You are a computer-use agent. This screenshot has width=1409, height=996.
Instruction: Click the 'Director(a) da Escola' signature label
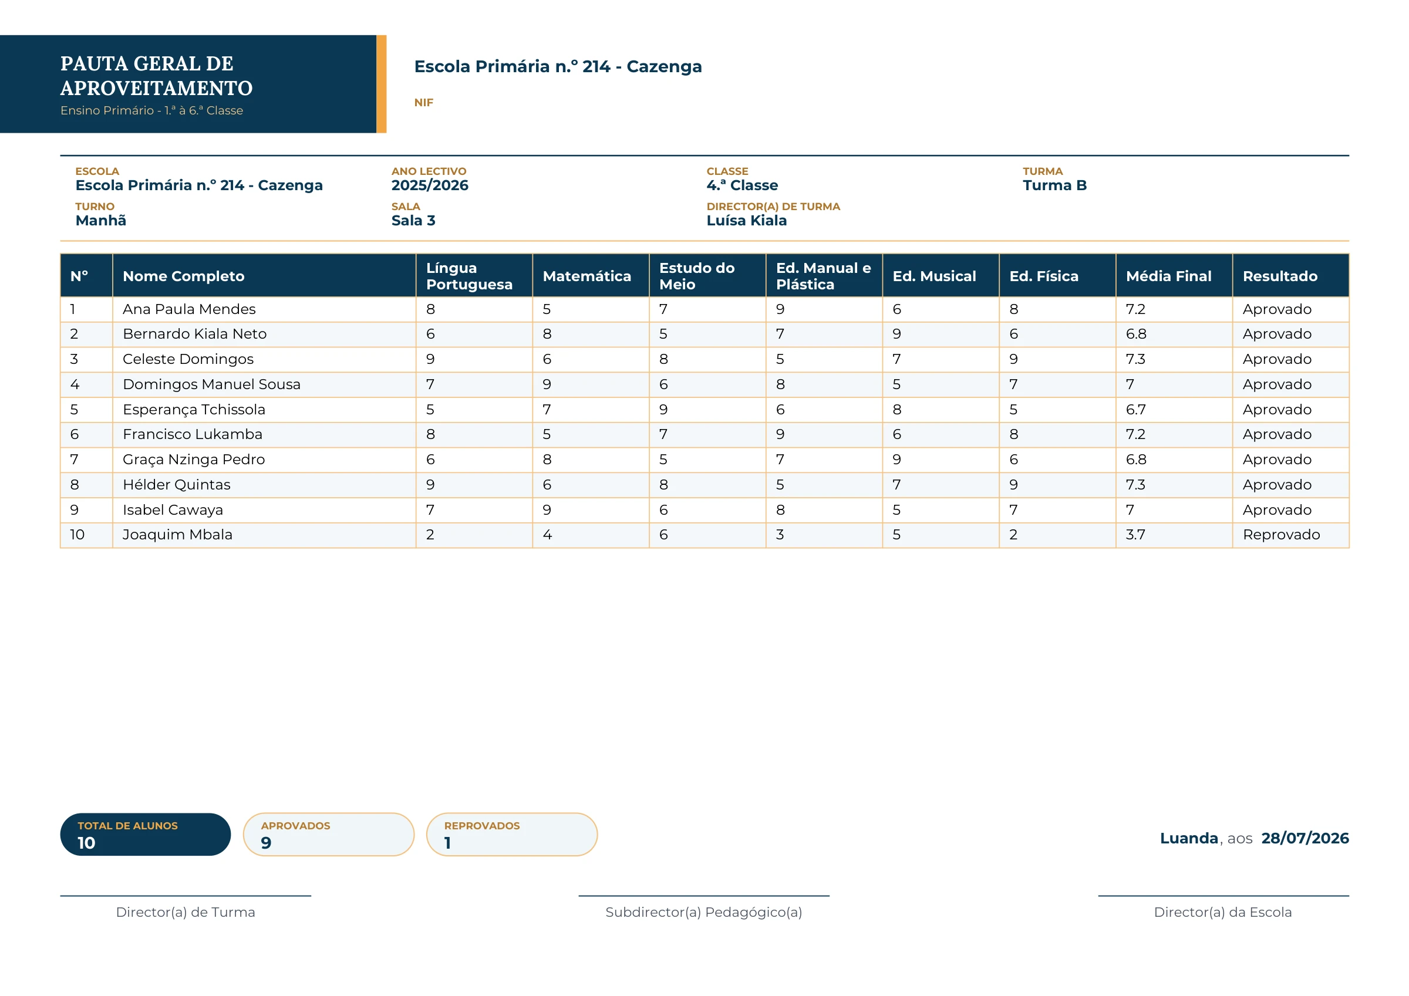pos(1223,912)
